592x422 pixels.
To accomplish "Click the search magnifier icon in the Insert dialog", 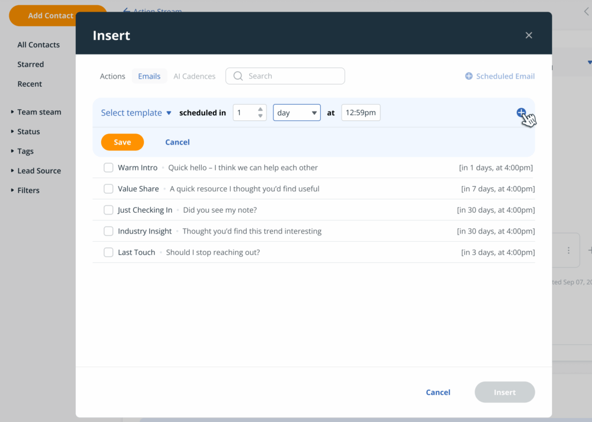I will pos(238,76).
